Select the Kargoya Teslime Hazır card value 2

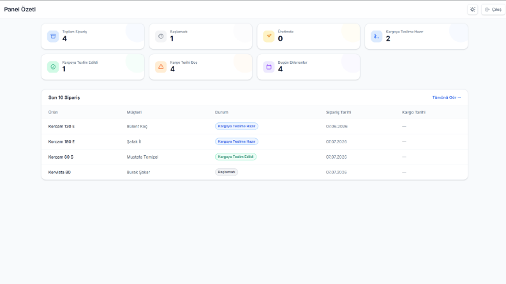click(388, 39)
